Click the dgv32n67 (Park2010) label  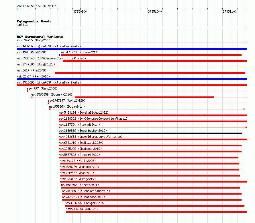click(34, 76)
